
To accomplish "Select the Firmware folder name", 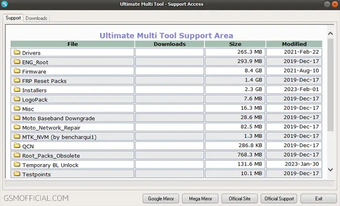I will pos(34,71).
